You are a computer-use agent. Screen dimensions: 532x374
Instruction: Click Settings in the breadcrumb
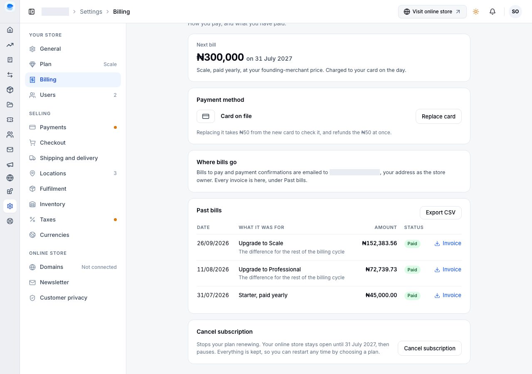coord(91,12)
